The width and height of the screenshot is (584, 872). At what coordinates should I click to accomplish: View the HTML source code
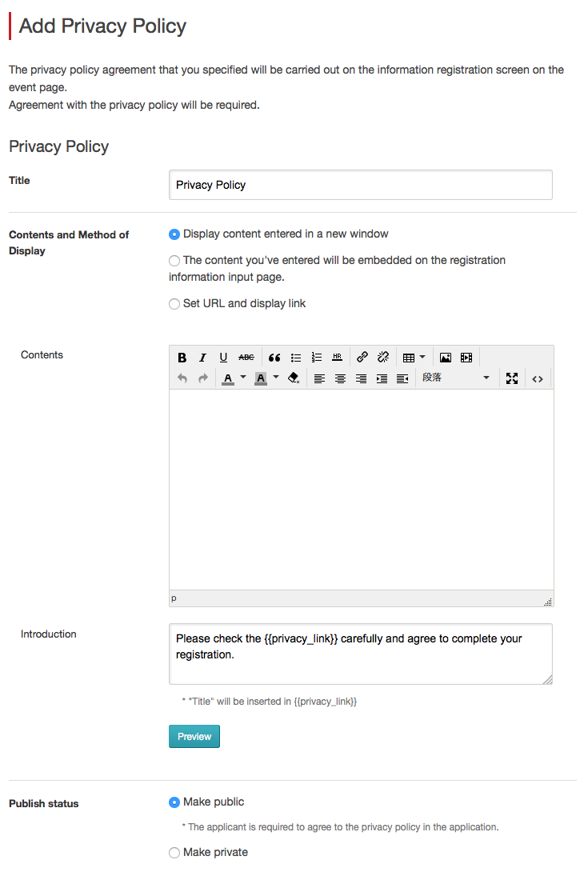[538, 378]
